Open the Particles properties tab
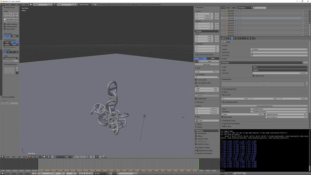Screen dimensions: 311x175 pyautogui.click(x=252, y=38)
